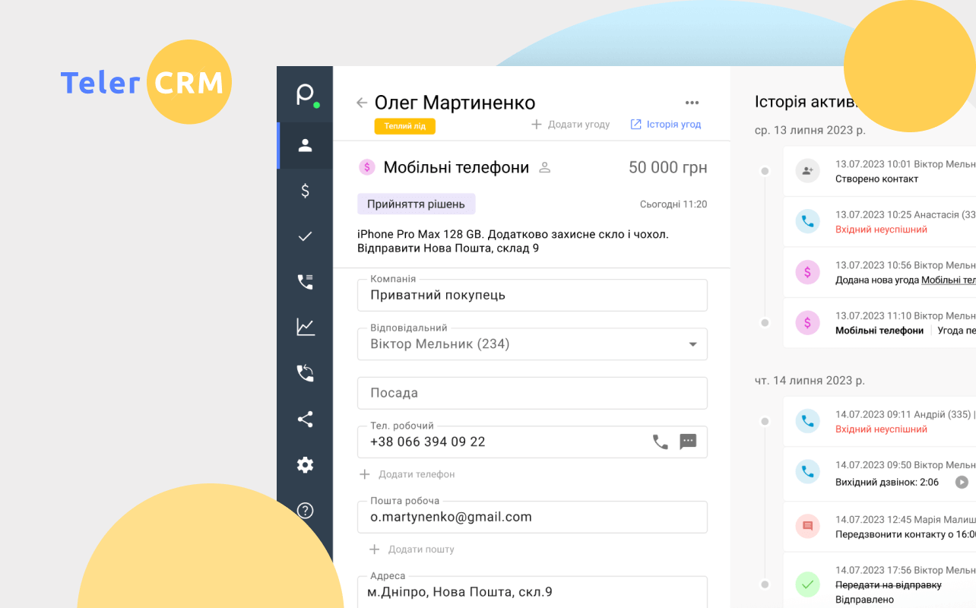Click the Посада input field
Viewport: 976px width, 608px height.
click(x=532, y=393)
